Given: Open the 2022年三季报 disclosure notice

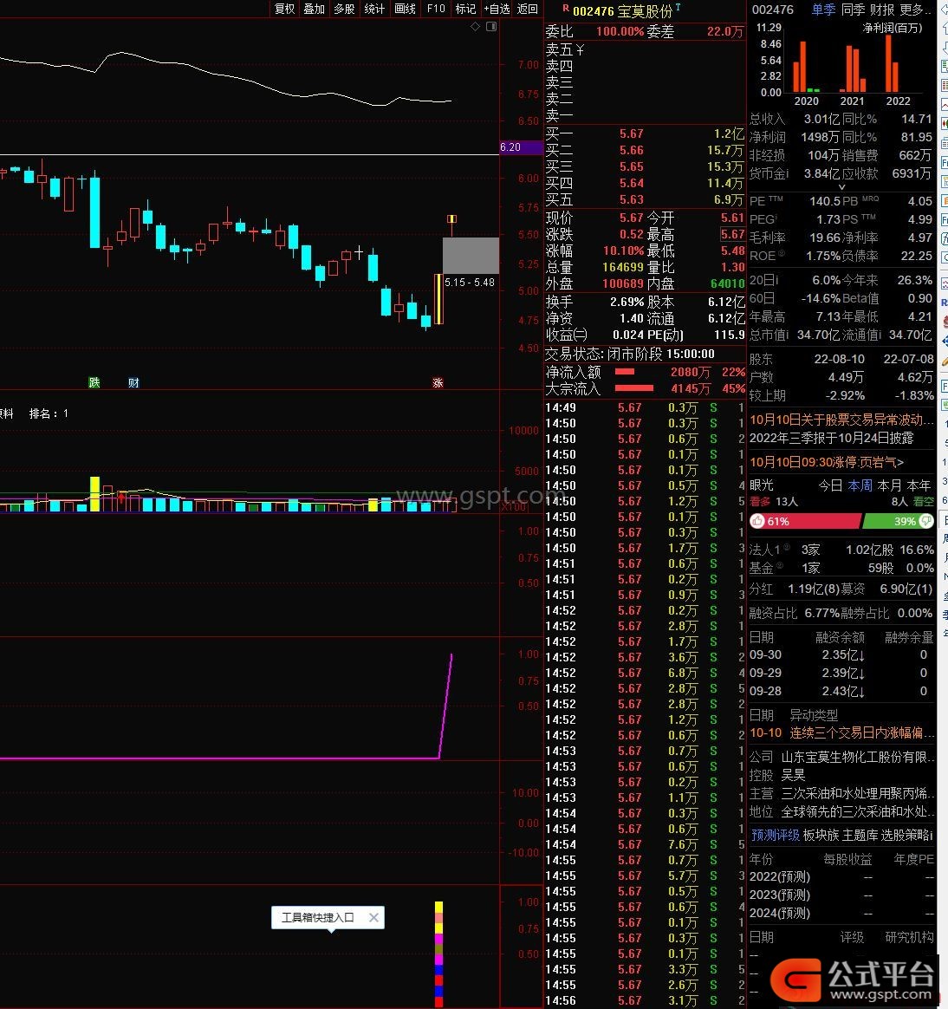Looking at the screenshot, I should point(832,438).
